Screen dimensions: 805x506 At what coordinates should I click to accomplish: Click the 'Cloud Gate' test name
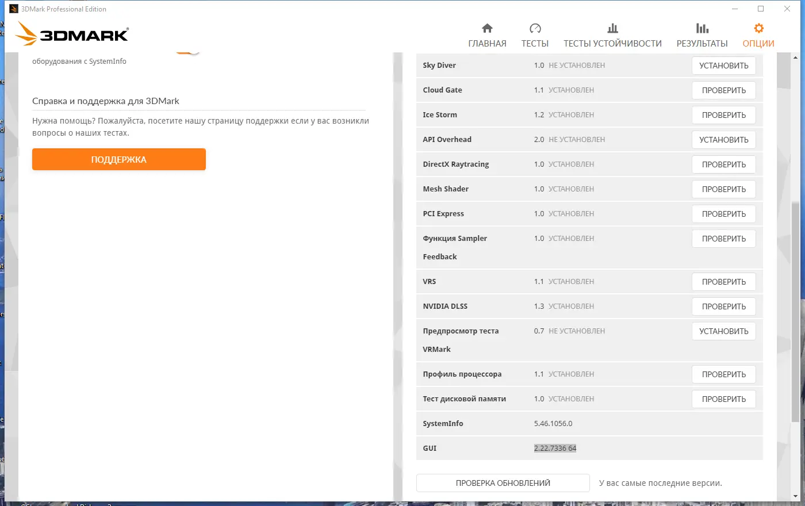(x=442, y=90)
